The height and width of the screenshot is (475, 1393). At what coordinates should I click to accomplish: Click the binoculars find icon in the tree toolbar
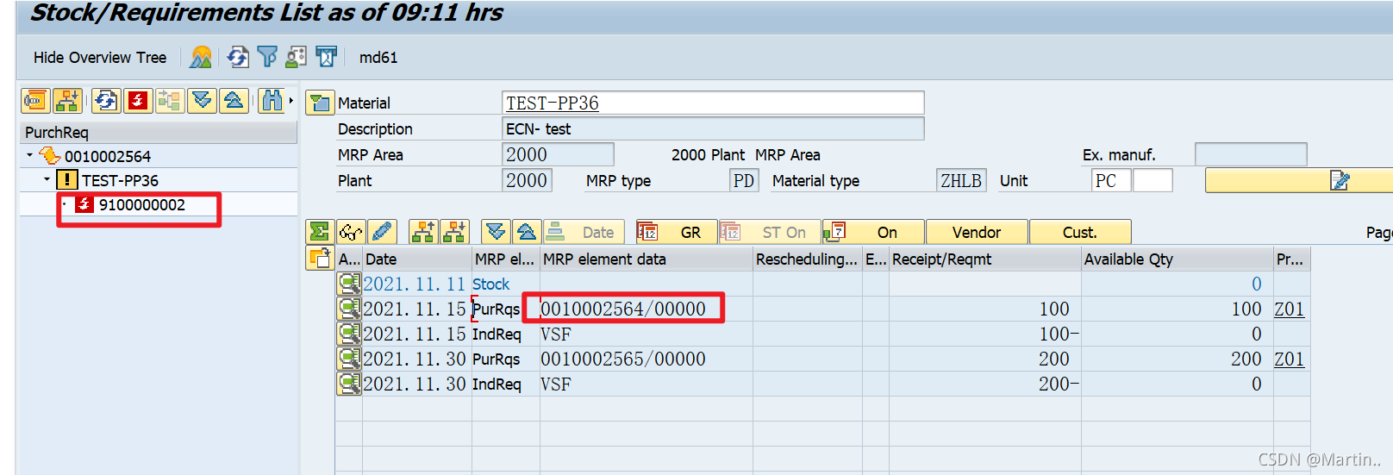[272, 101]
